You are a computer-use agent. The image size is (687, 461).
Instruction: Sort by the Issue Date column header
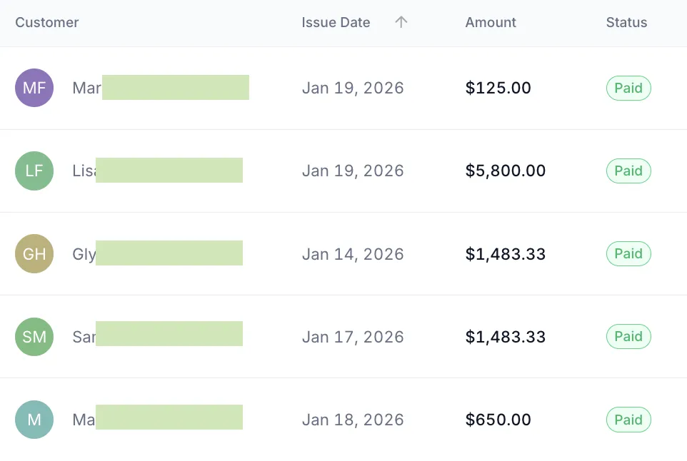[336, 23]
